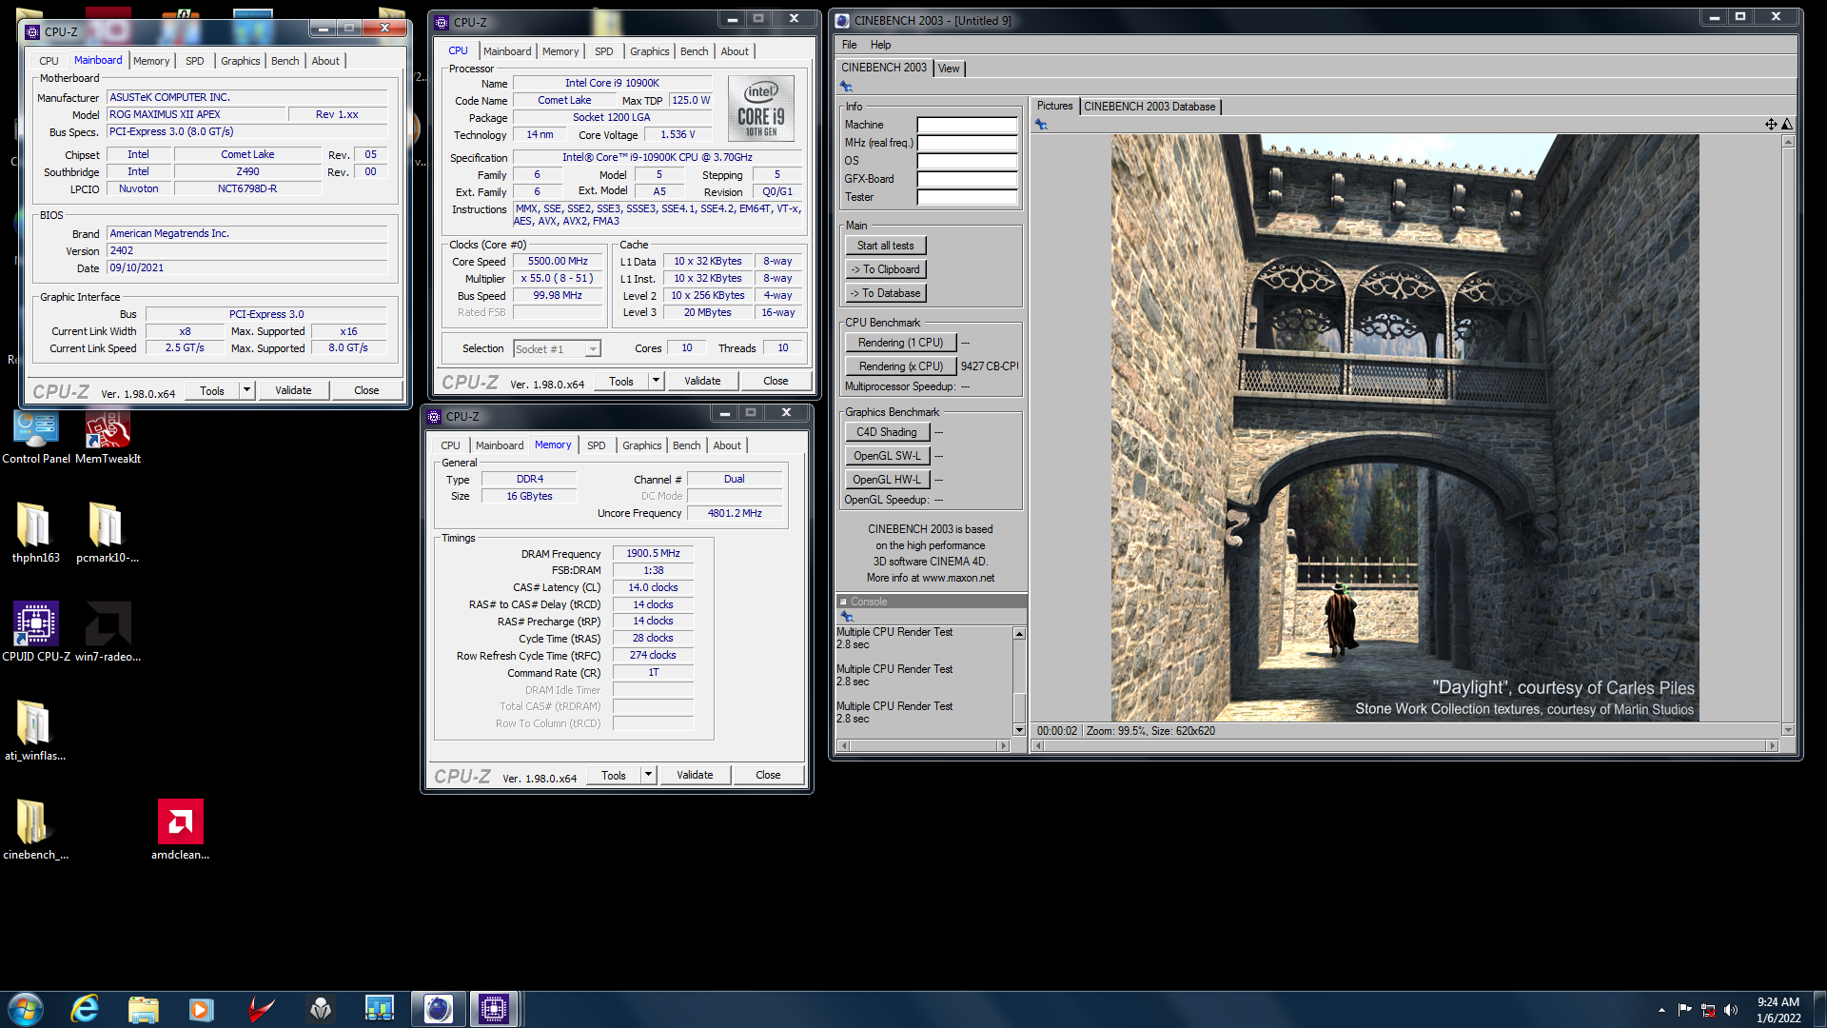Expand Tools dropdown arrow in Mainboard CPU-Z
The width and height of the screenshot is (1827, 1028).
(246, 390)
